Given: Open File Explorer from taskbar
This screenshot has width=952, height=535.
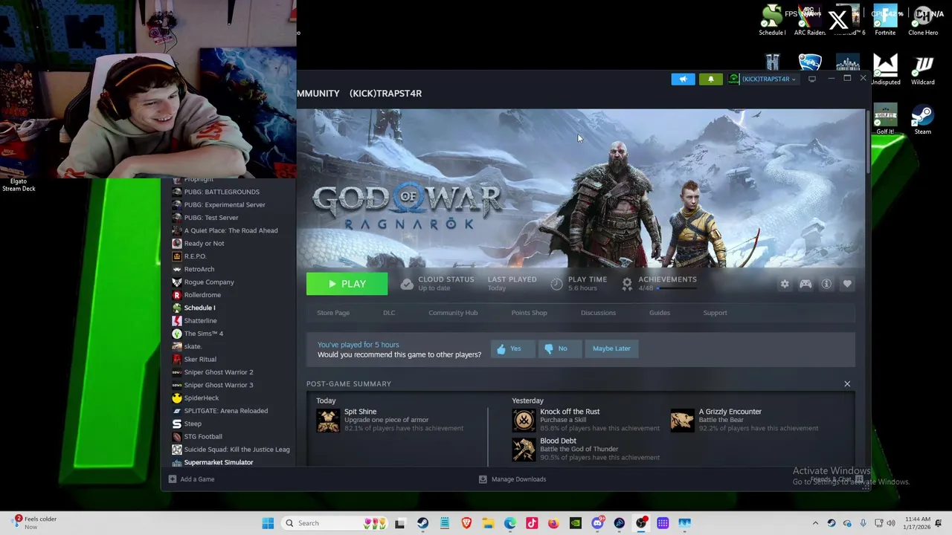Looking at the screenshot, I should point(488,523).
